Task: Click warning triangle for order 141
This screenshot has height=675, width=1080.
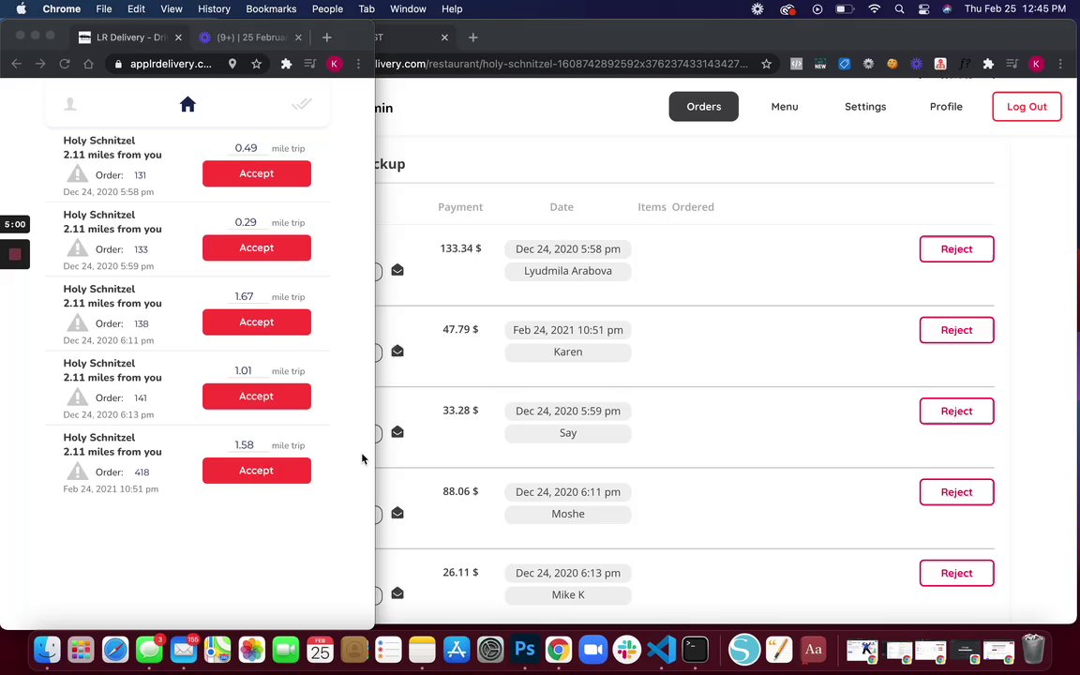Action: [x=77, y=397]
